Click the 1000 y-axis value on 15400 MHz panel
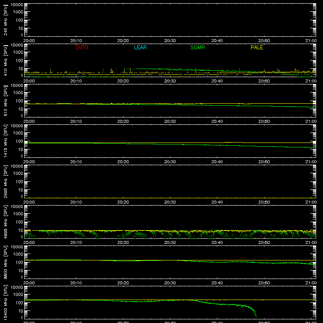The width and height of the screenshot is (323, 323). coord(18,295)
